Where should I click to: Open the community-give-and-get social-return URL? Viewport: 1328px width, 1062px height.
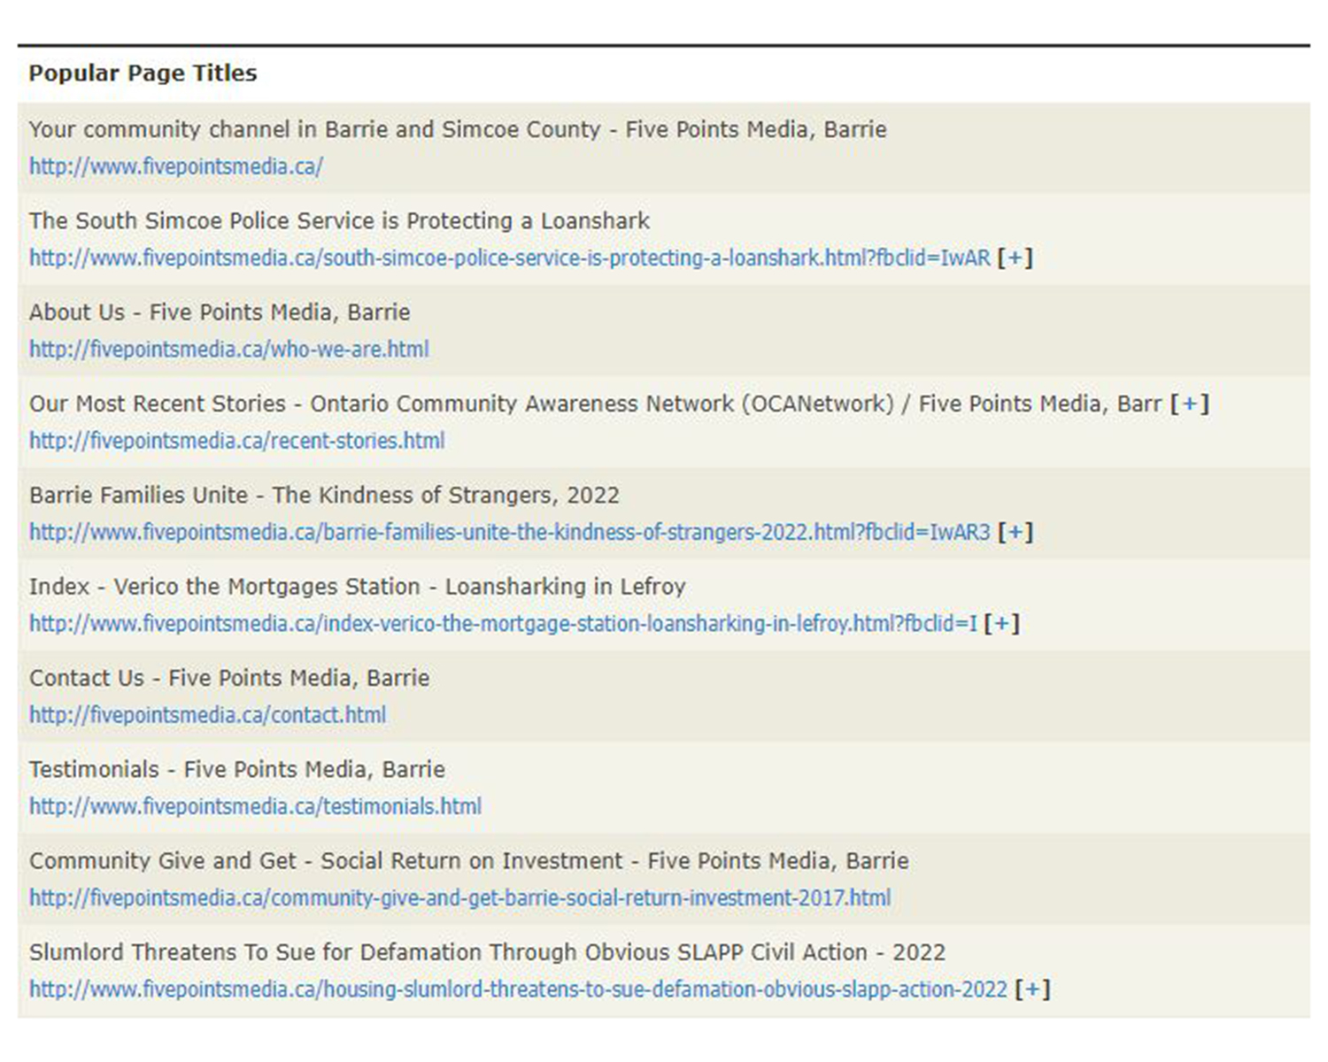tap(460, 897)
